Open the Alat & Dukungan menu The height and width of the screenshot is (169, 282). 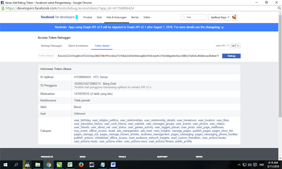coord(116,17)
